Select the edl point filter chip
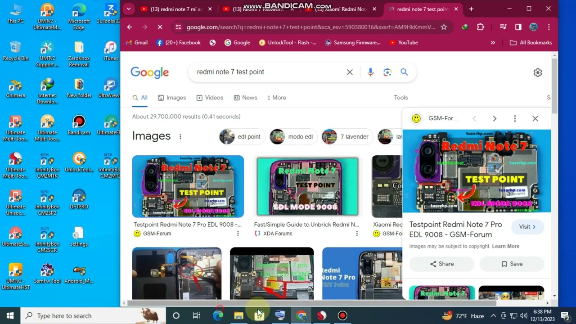The width and height of the screenshot is (576, 324). click(x=242, y=137)
